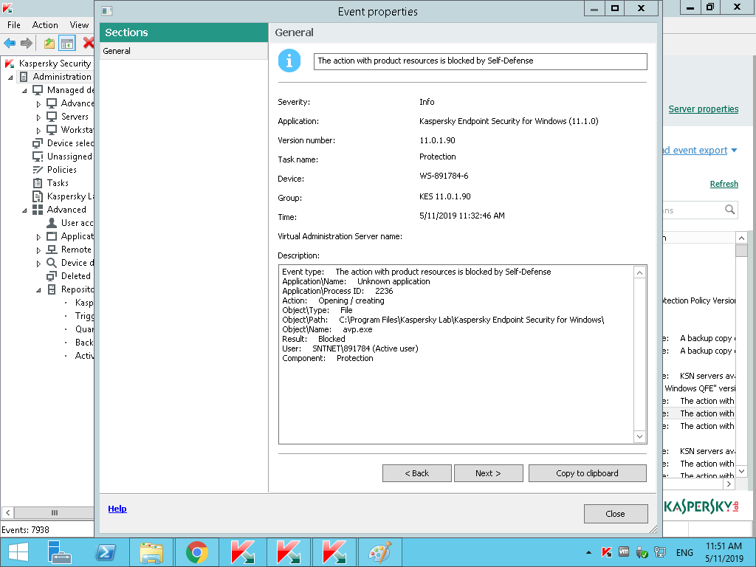The image size is (756, 567).
Task: Open PowerShell from the taskbar
Action: coord(106,552)
